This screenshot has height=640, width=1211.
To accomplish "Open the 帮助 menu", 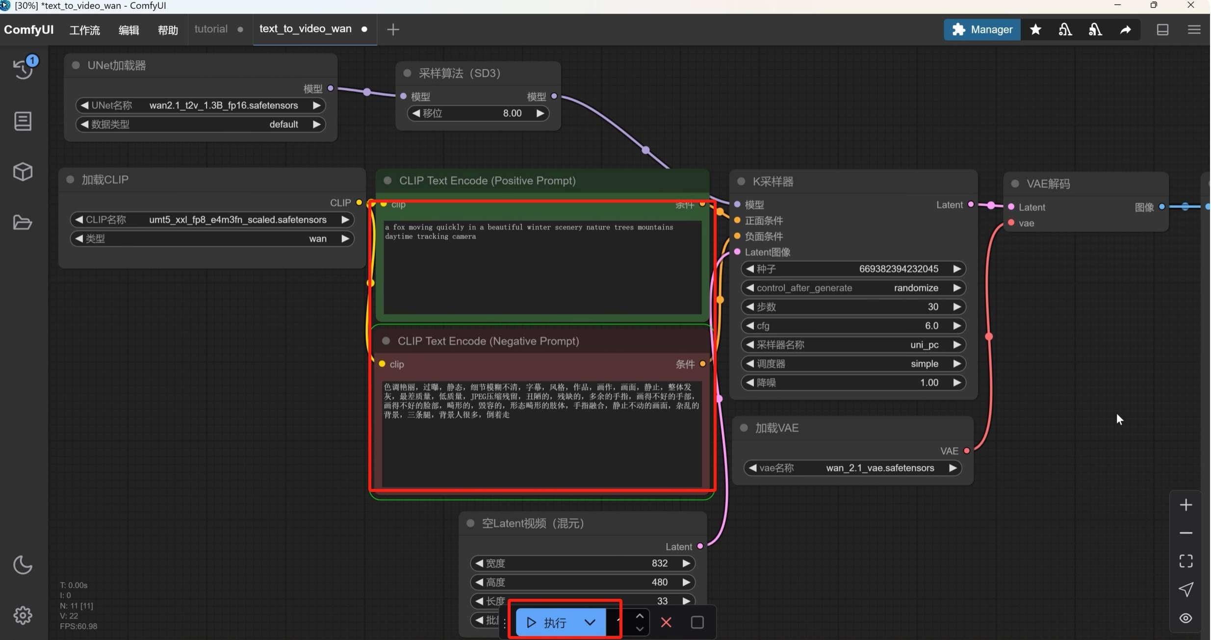I will (168, 30).
